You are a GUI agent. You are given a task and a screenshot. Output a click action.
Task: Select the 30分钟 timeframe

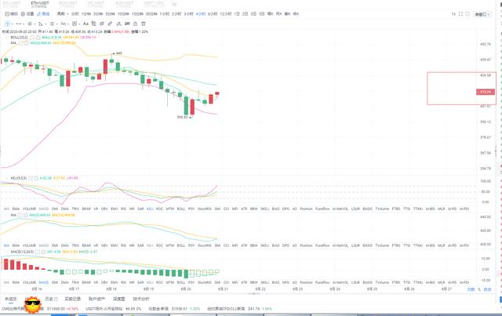click(x=151, y=14)
